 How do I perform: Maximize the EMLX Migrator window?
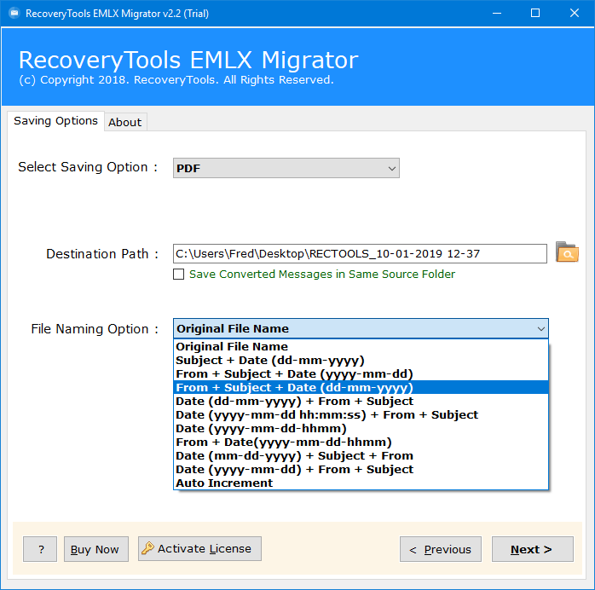(x=535, y=14)
